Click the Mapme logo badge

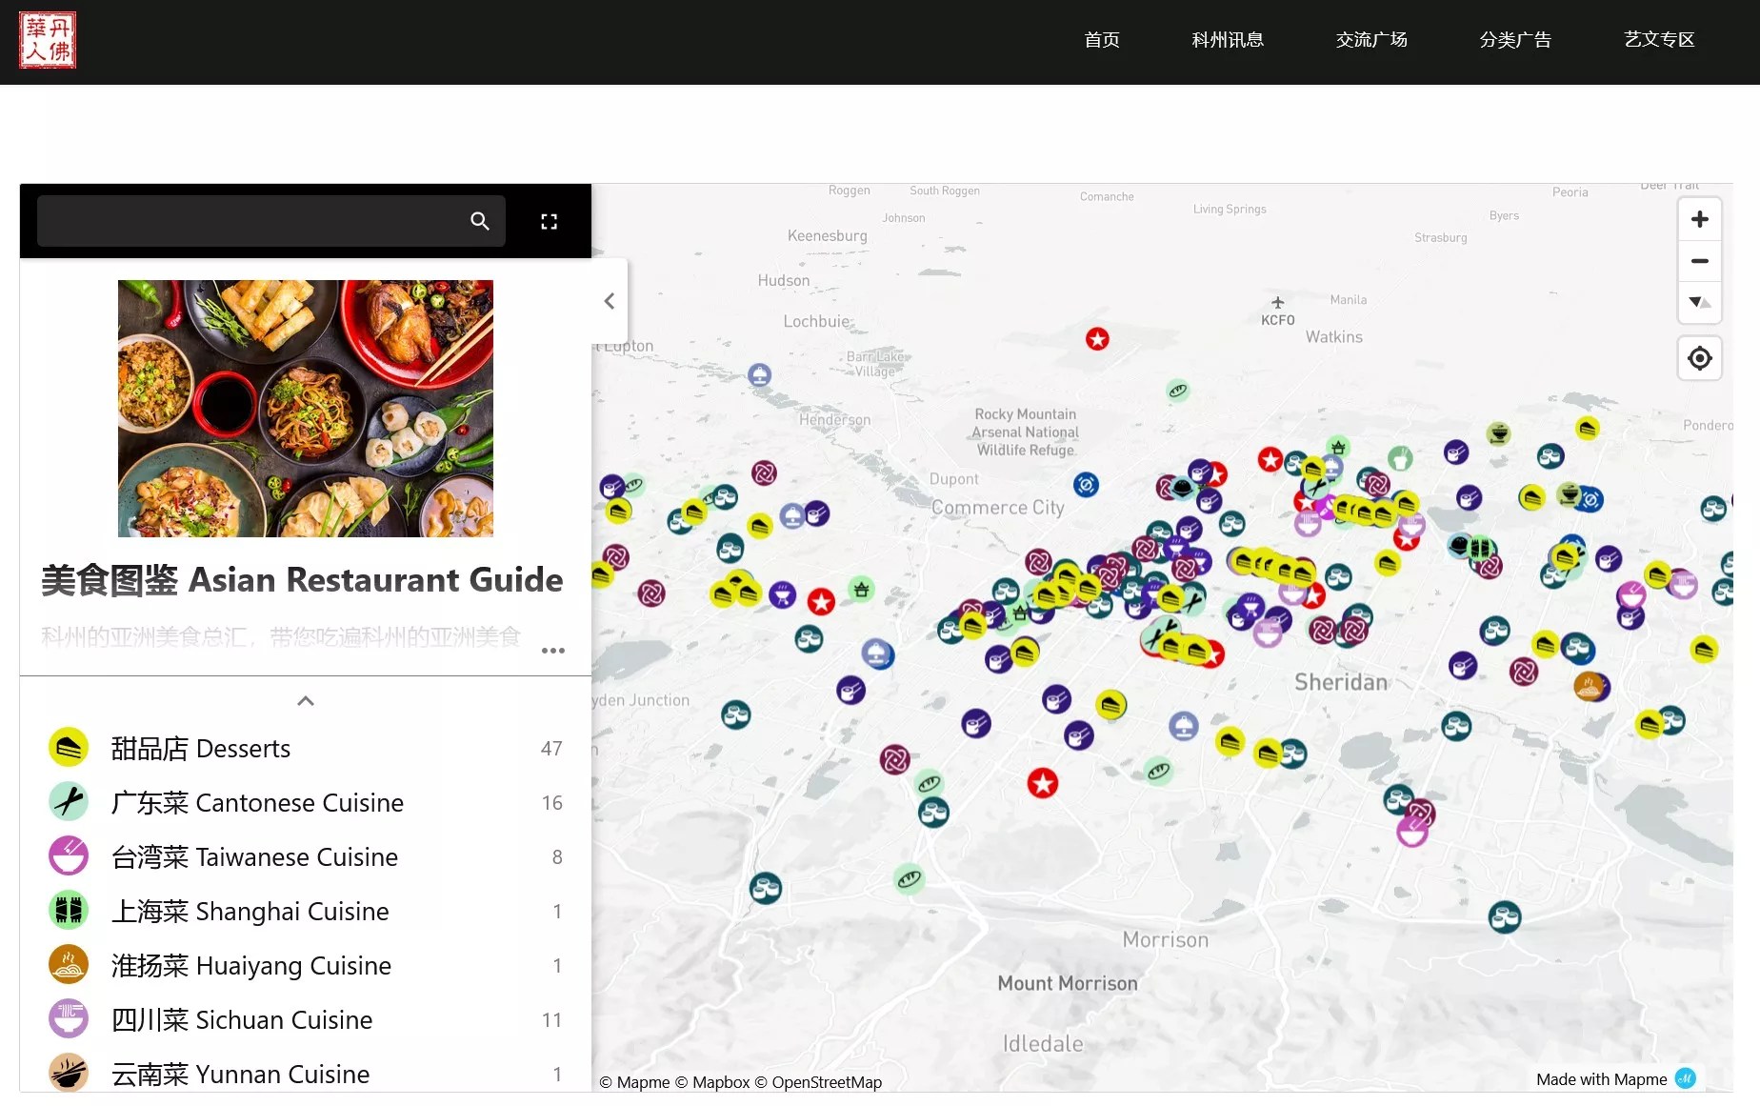pos(1685,1078)
